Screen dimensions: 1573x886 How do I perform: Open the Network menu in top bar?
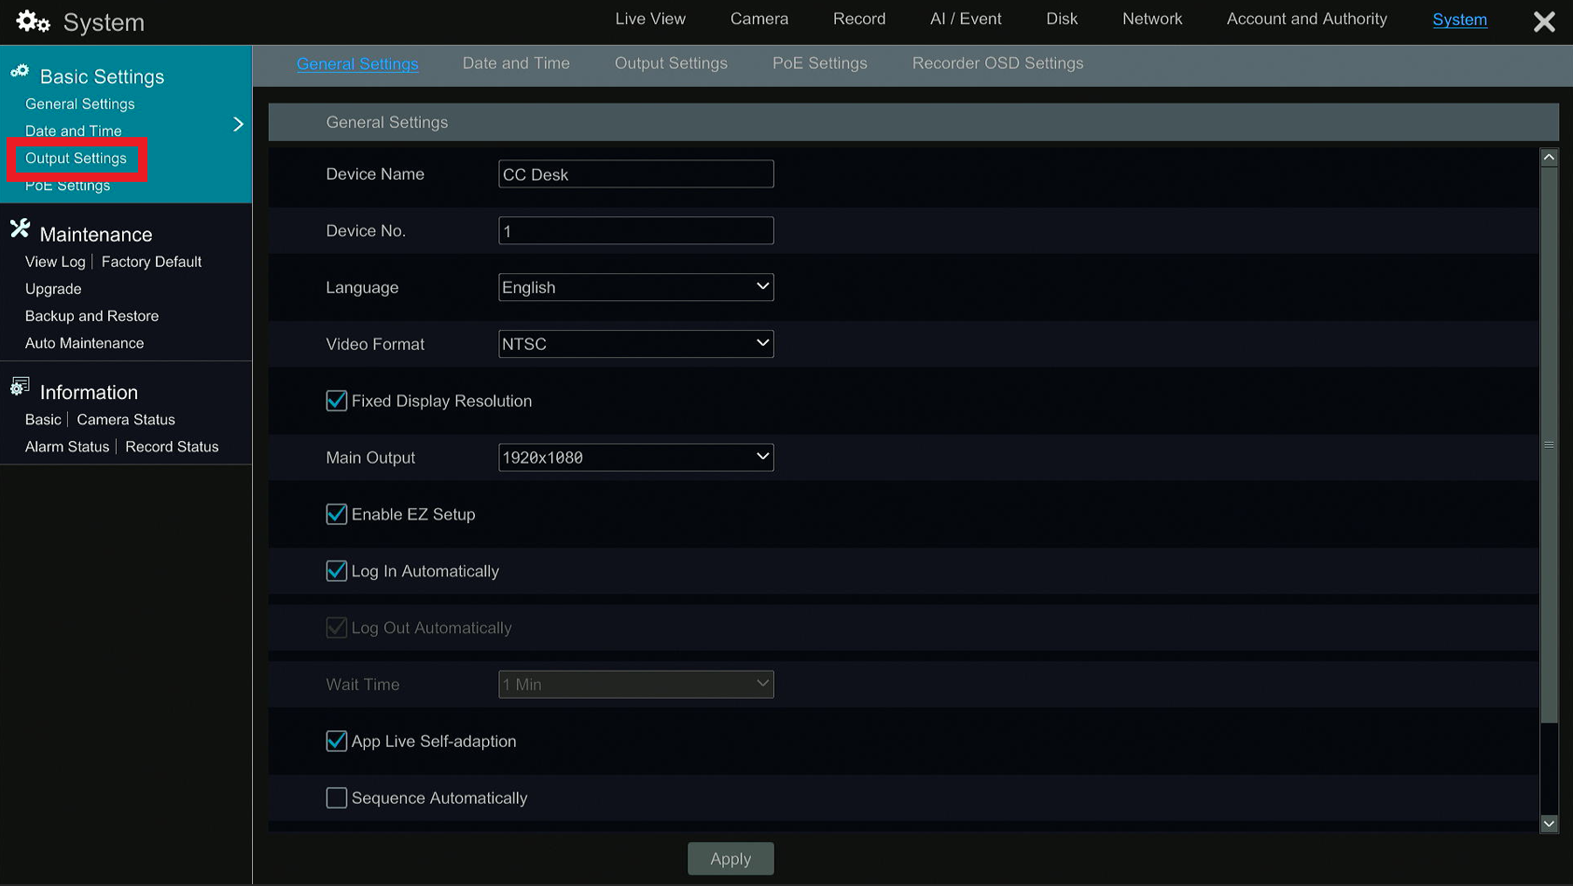click(x=1151, y=19)
